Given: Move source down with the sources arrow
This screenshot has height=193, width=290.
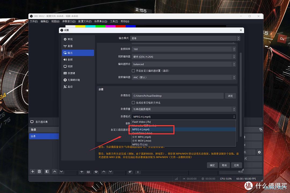Looking at the screenshot, I should (110, 172).
